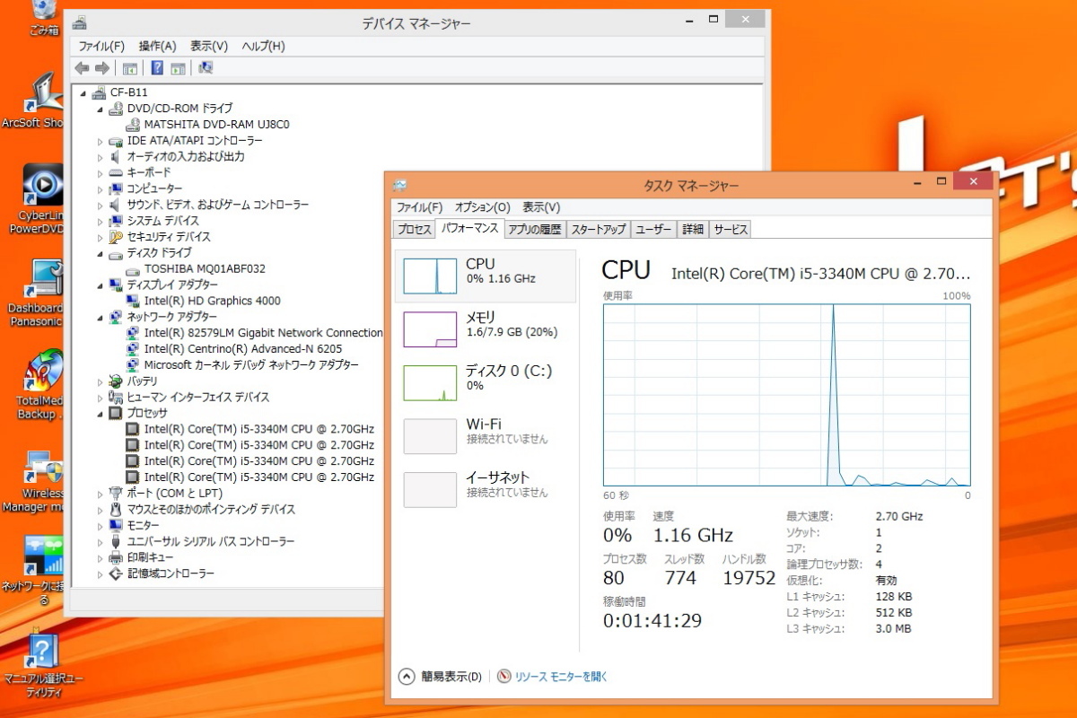The image size is (1077, 718).
Task: Switch to the アプリの履歴 tab
Action: click(534, 230)
